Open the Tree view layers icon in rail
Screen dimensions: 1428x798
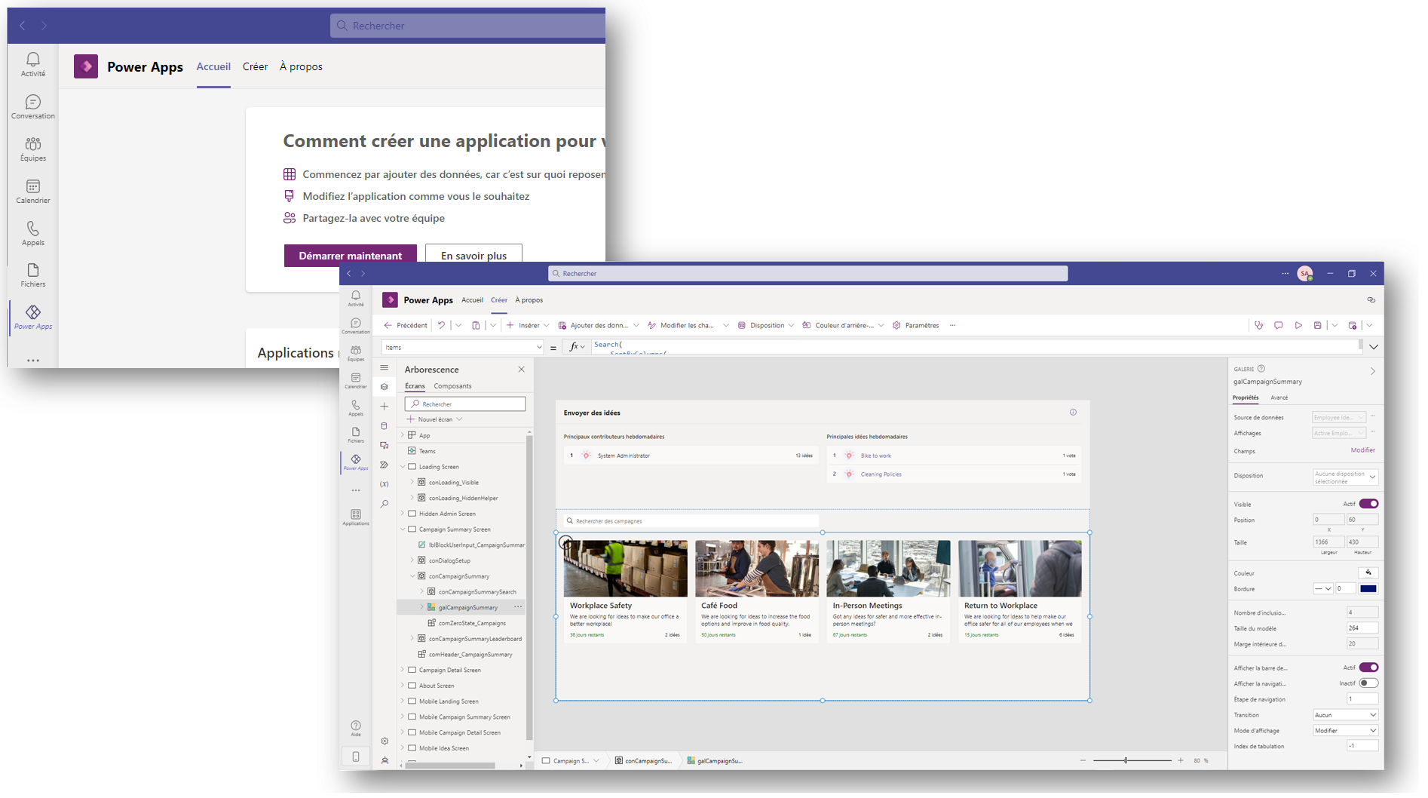tap(385, 386)
